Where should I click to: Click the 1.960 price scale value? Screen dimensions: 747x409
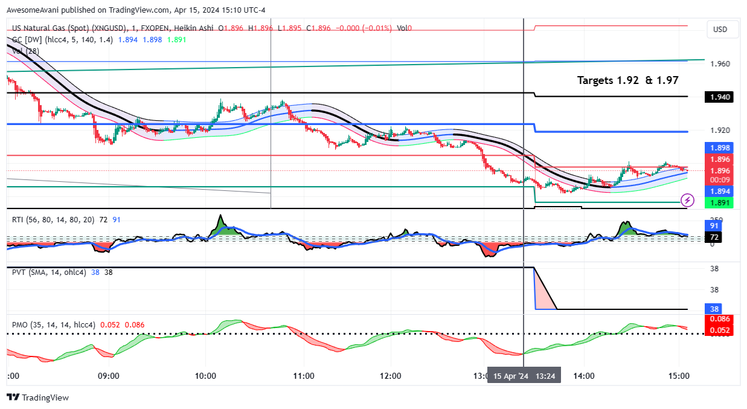(x=720, y=63)
